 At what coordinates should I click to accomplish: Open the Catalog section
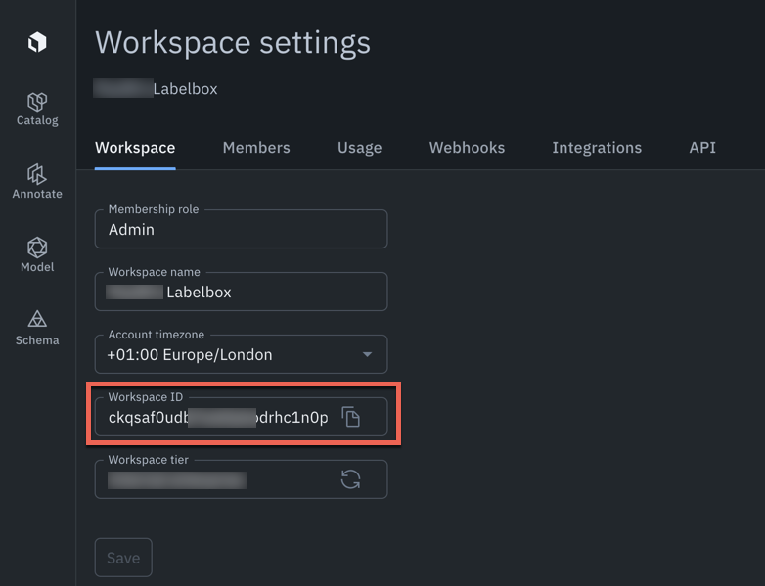[x=37, y=110]
